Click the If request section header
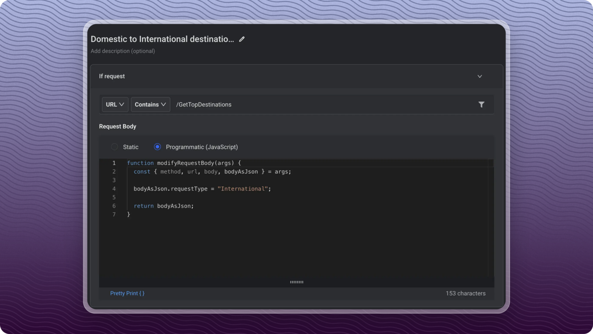Screen dimensions: 593x334 pyautogui.click(x=112, y=76)
